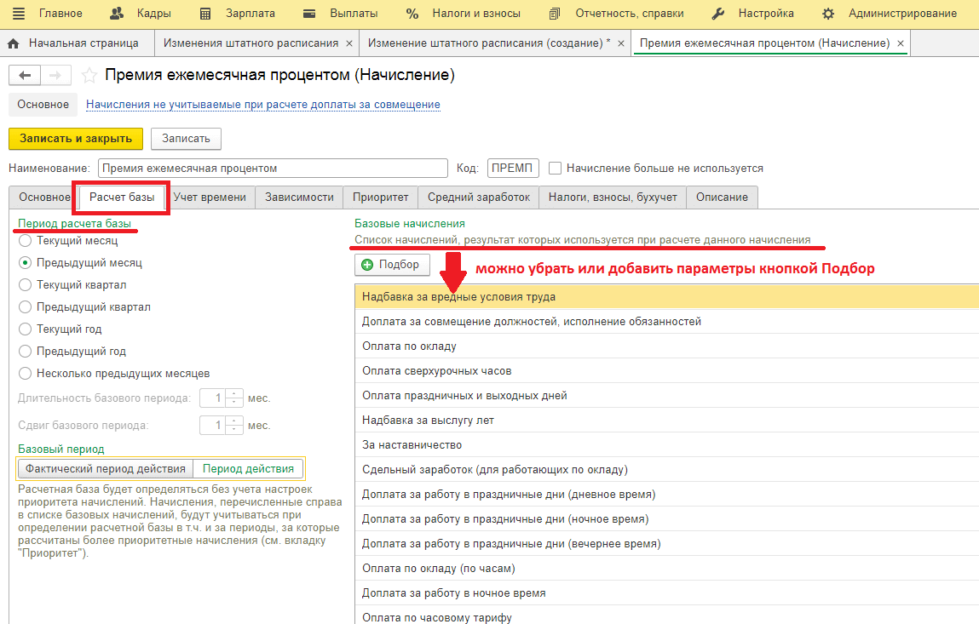Open Настройка section with wrench icon
Viewport: 979px width, 624px height.
[718, 14]
